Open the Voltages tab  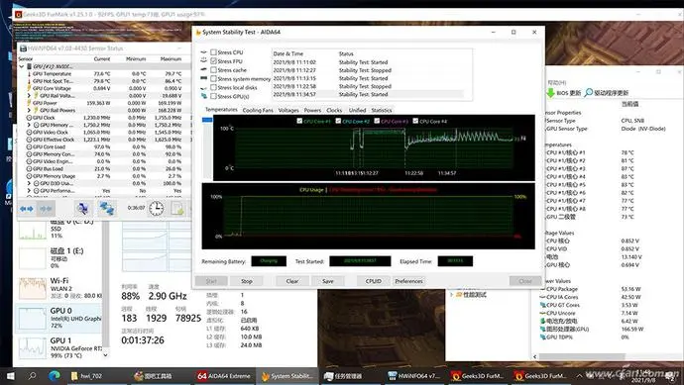coord(288,110)
